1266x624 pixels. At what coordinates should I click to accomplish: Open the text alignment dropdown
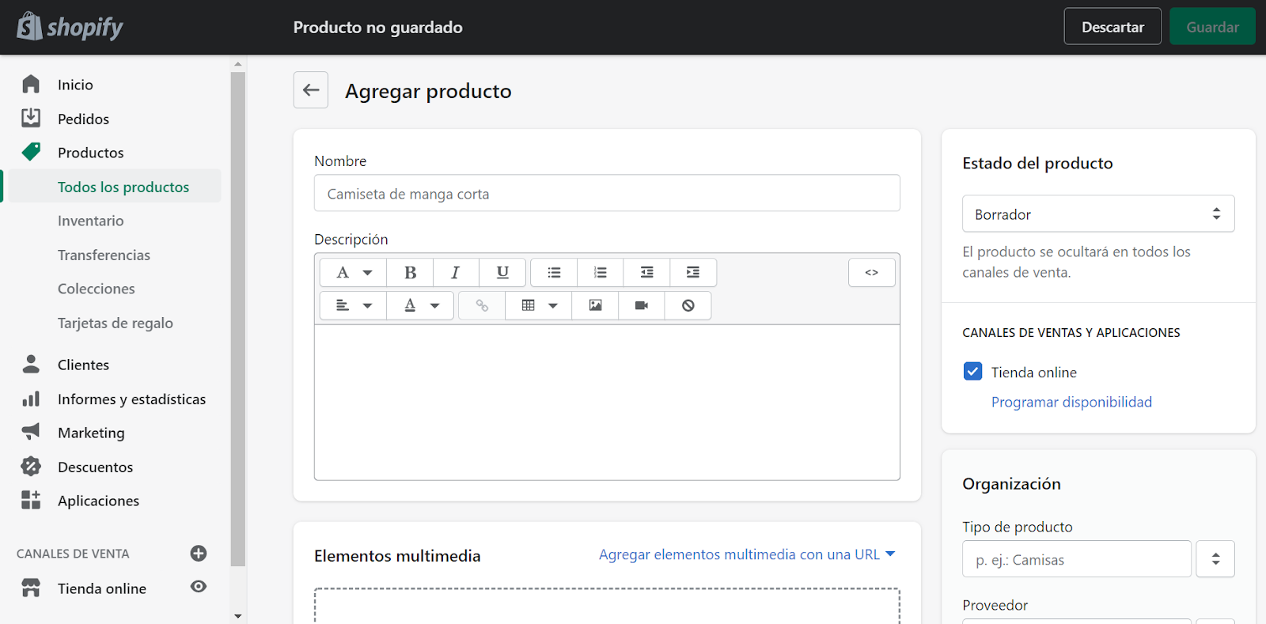tap(353, 305)
